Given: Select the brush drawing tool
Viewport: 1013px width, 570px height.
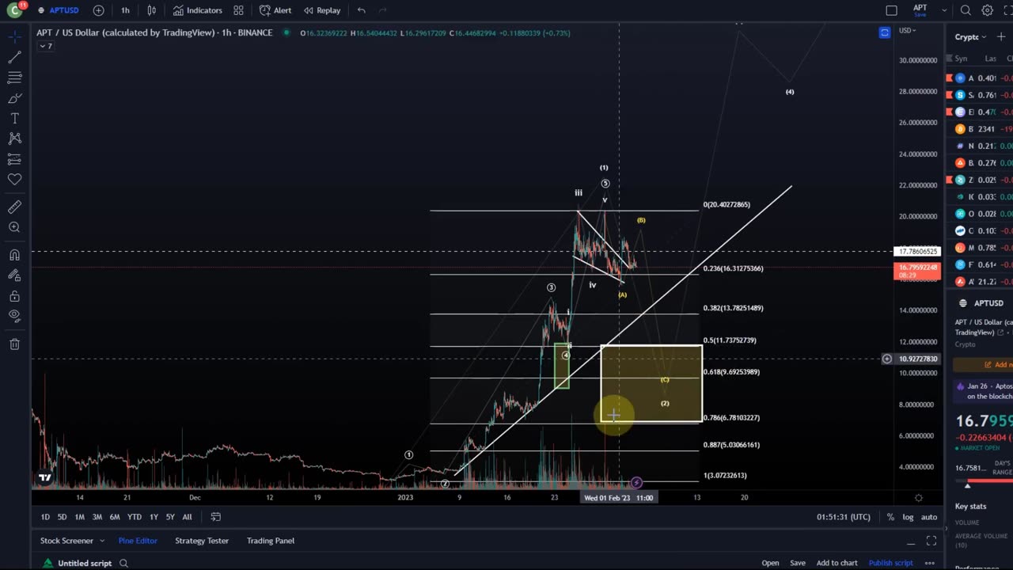Looking at the screenshot, I should (x=14, y=98).
